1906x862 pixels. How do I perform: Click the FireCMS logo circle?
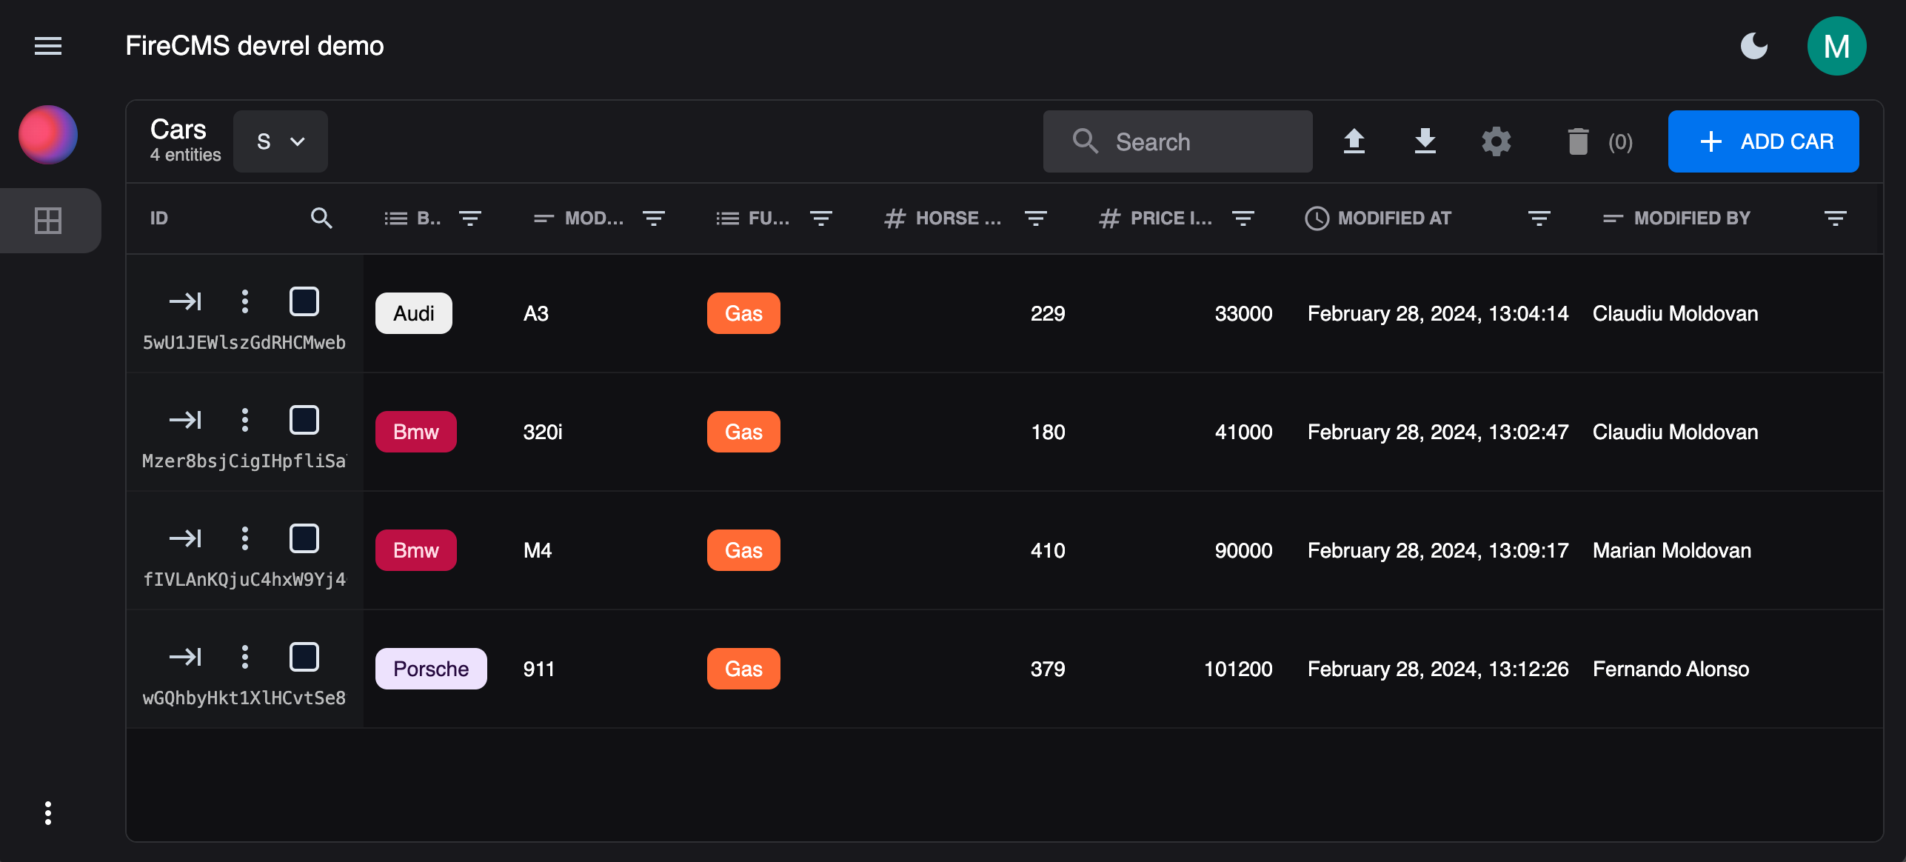[47, 134]
